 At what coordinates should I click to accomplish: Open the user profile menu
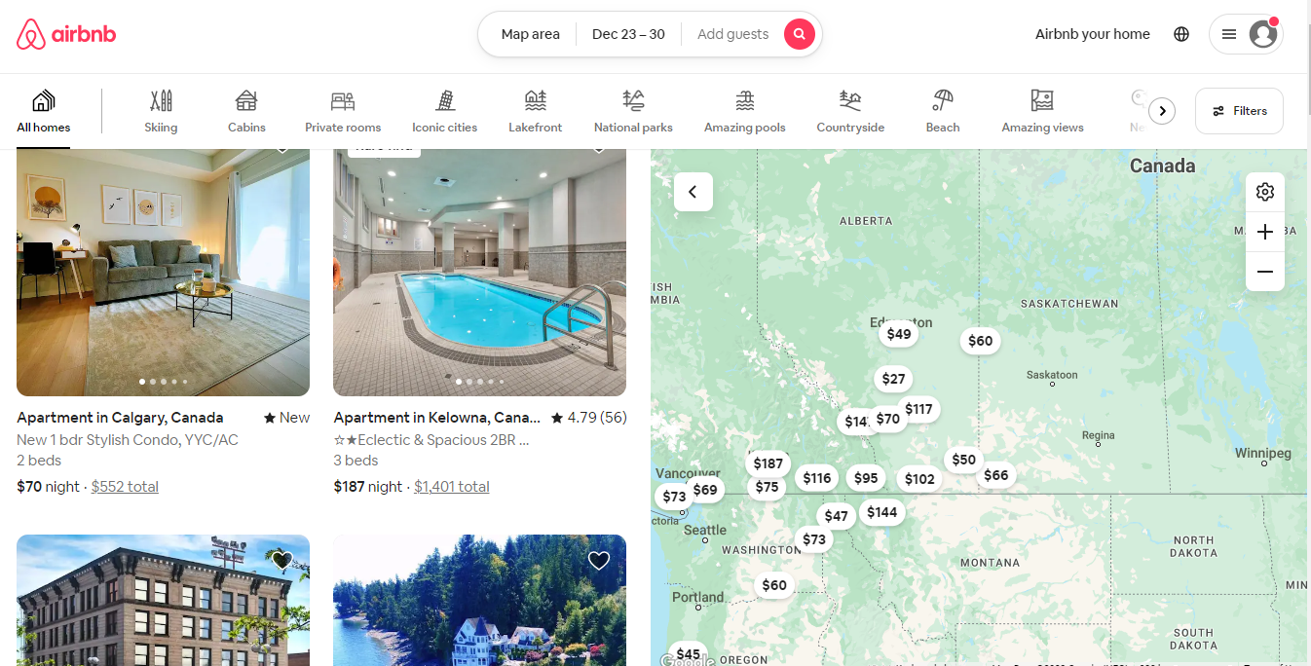coord(1246,34)
